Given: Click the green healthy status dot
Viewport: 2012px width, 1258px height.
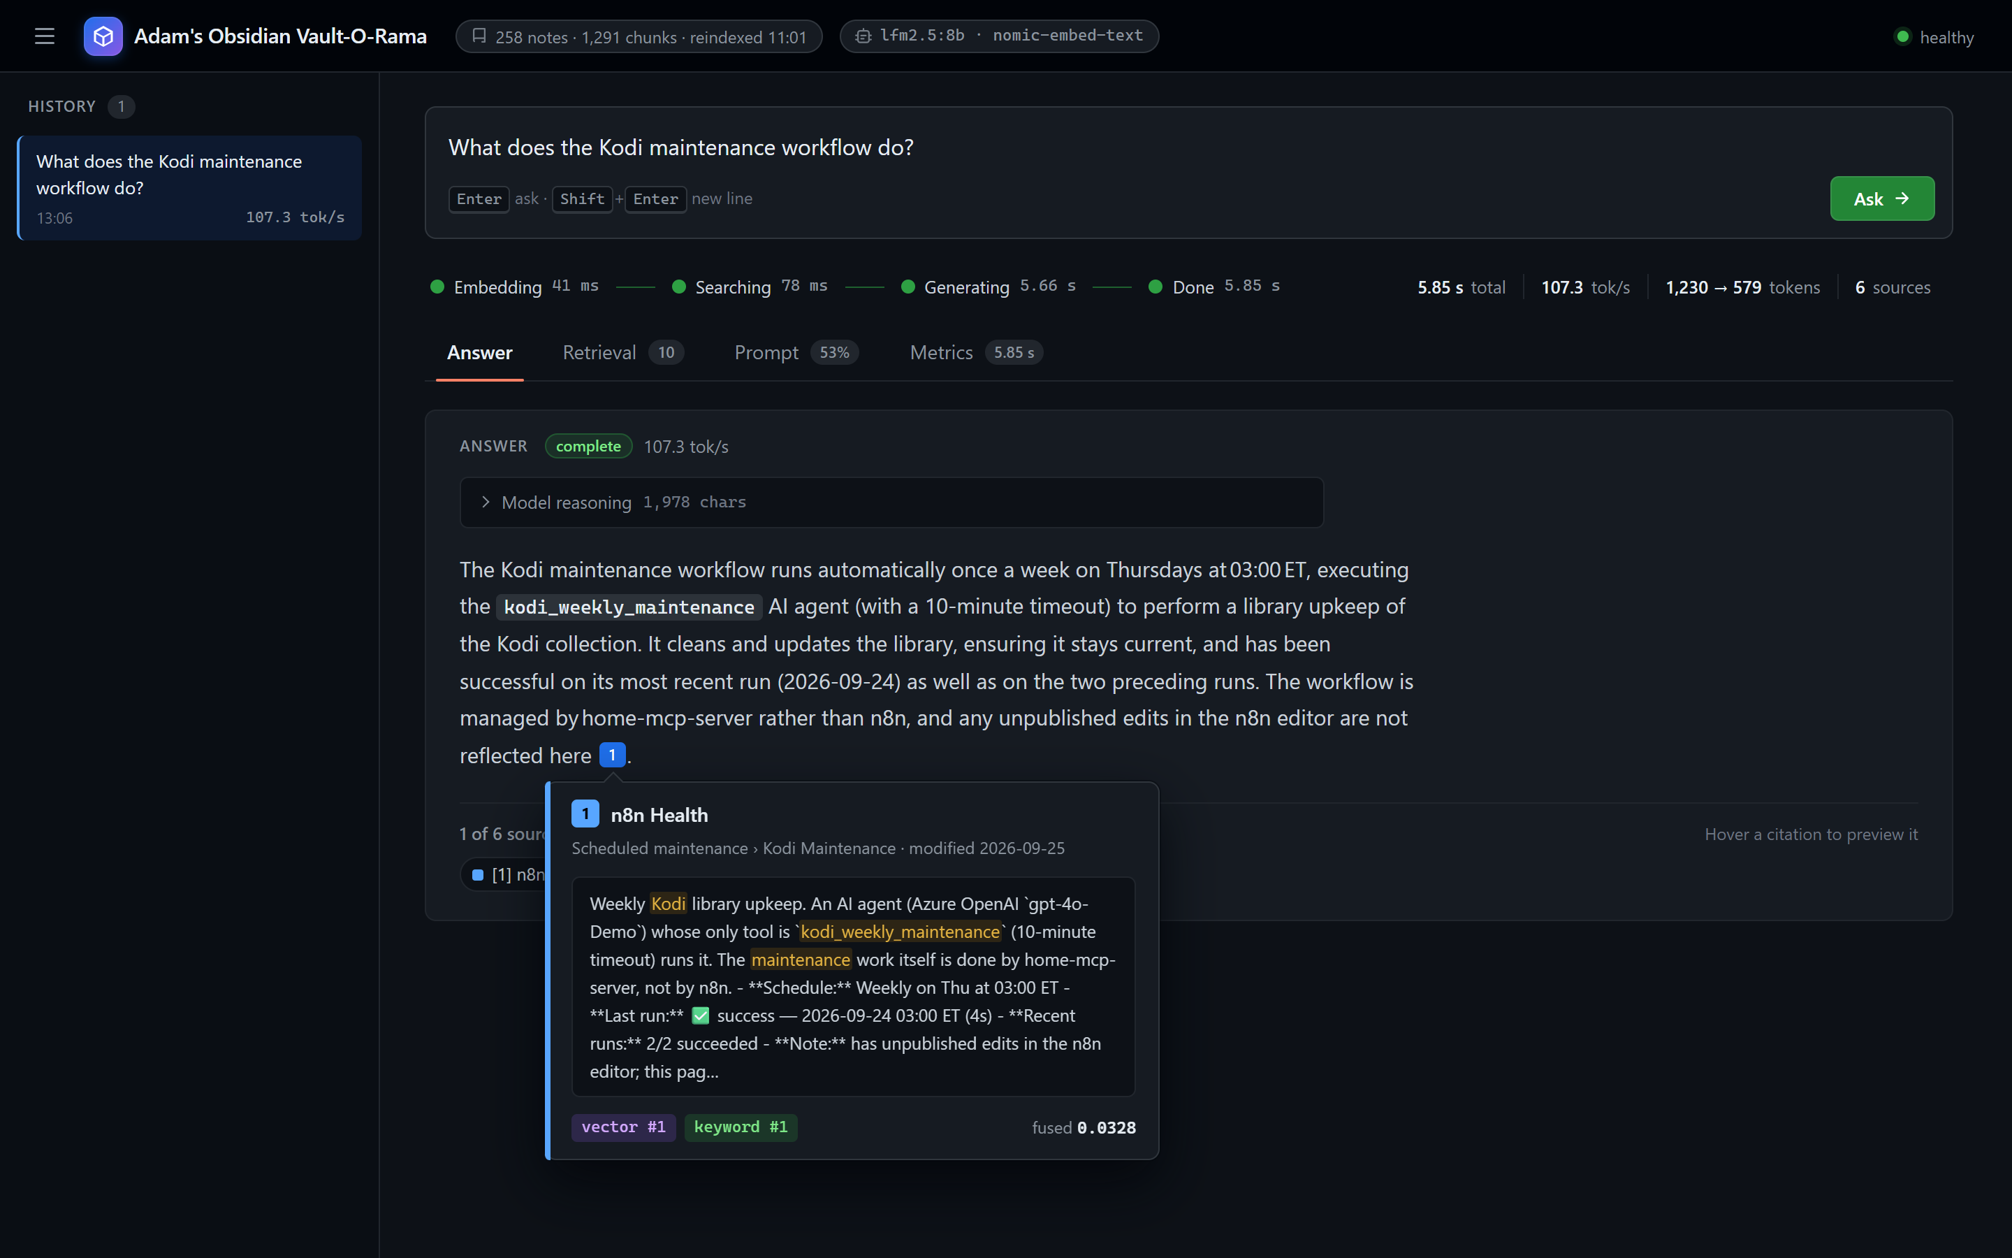Looking at the screenshot, I should click(x=1902, y=36).
